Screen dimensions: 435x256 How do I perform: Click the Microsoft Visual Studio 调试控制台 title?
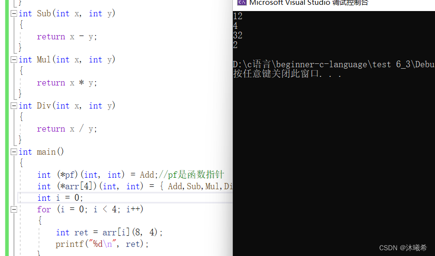coord(309,3)
